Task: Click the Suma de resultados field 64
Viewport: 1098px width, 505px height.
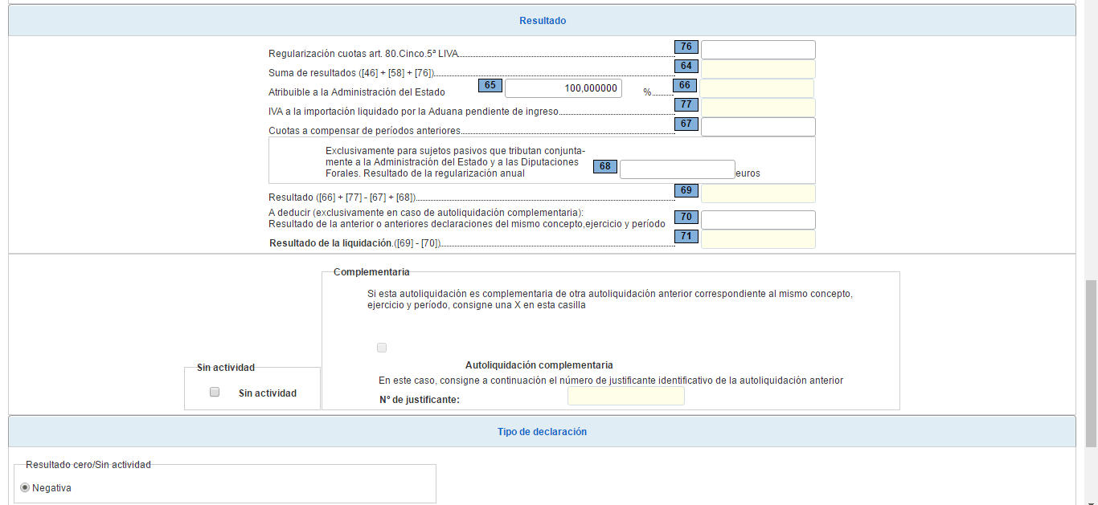Action: pyautogui.click(x=757, y=69)
